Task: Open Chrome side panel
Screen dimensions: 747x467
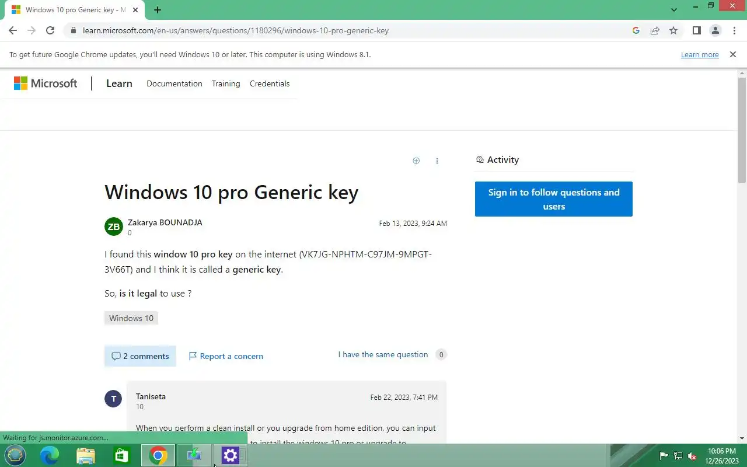Action: point(696,30)
